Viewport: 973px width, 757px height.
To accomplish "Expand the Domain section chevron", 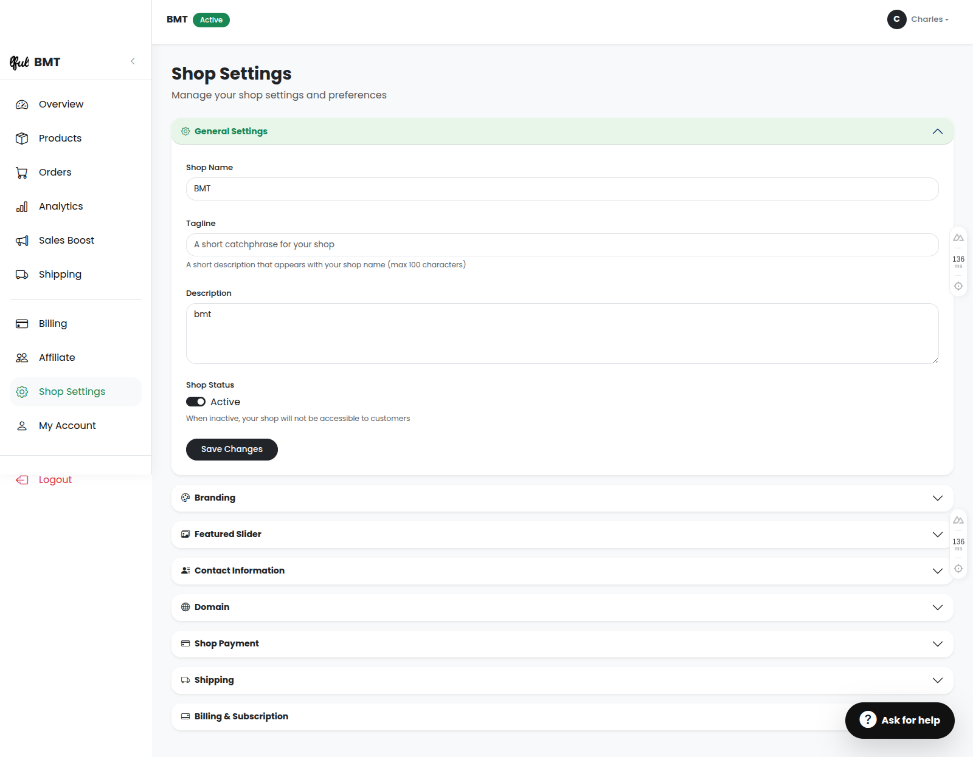I will coord(938,608).
